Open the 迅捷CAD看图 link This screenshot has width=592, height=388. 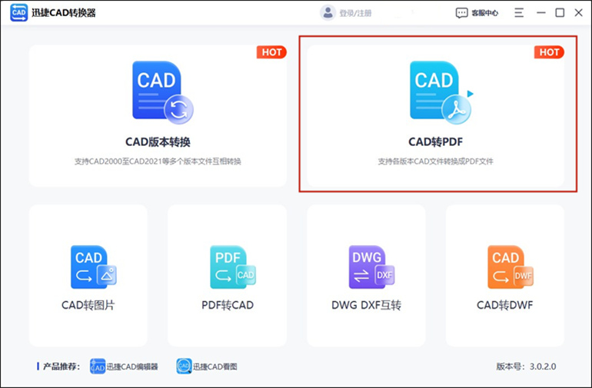pyautogui.click(x=215, y=366)
